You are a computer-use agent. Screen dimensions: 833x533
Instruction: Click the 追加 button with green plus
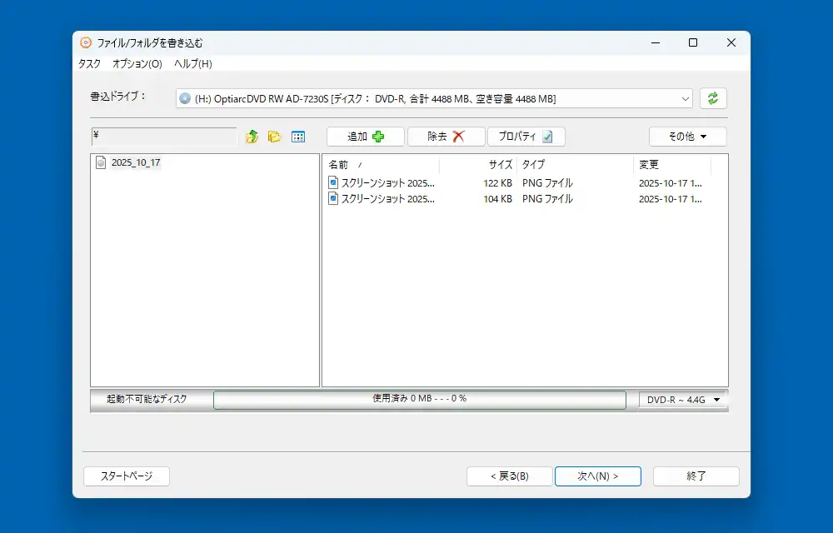pyautogui.click(x=366, y=137)
